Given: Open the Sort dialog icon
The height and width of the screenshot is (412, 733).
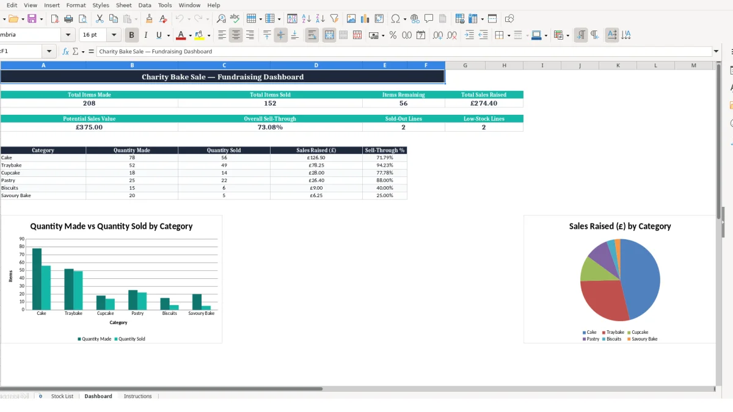Looking at the screenshot, I should click(293, 19).
